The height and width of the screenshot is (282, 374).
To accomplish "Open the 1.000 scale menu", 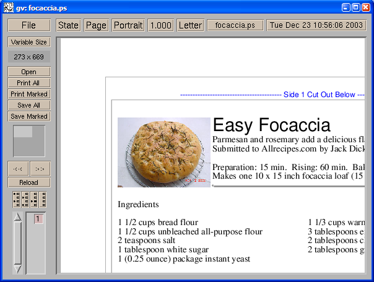I will click(x=160, y=25).
